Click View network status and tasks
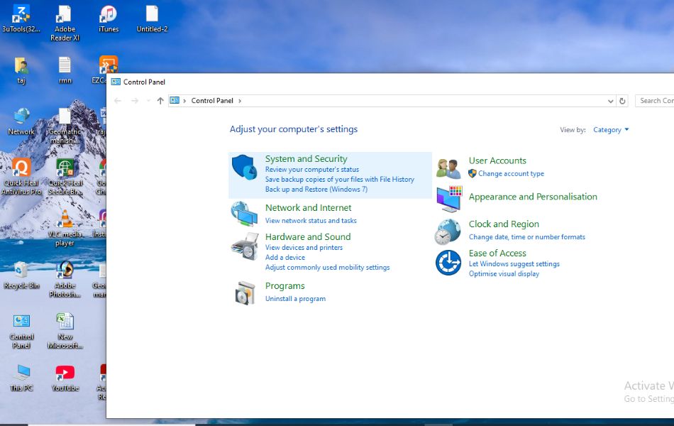Image resolution: width=674 pixels, height=426 pixels. click(x=311, y=221)
